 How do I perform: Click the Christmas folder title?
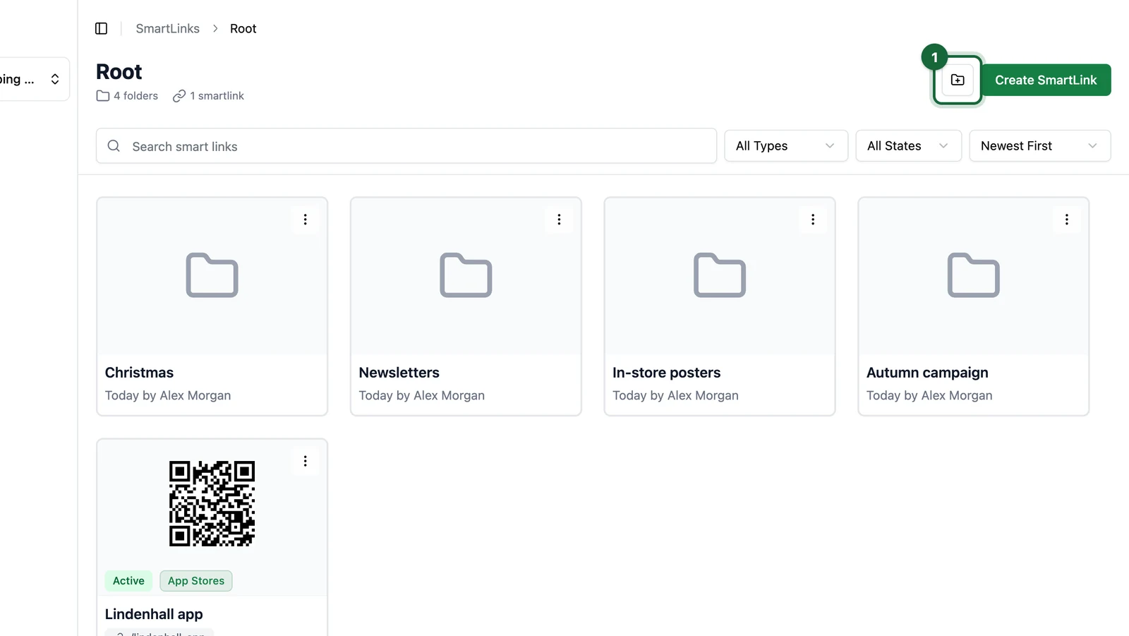[x=139, y=373]
